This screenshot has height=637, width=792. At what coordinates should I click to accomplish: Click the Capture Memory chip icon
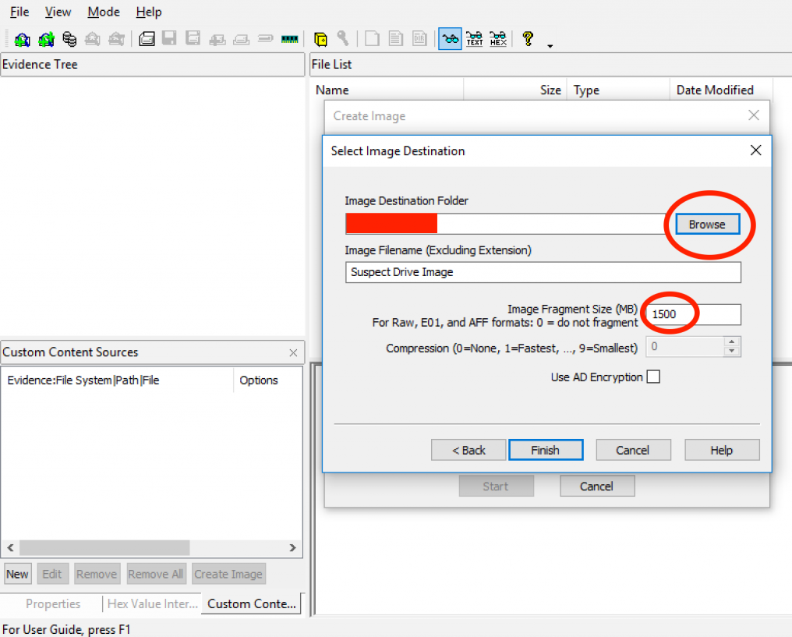[x=290, y=39]
